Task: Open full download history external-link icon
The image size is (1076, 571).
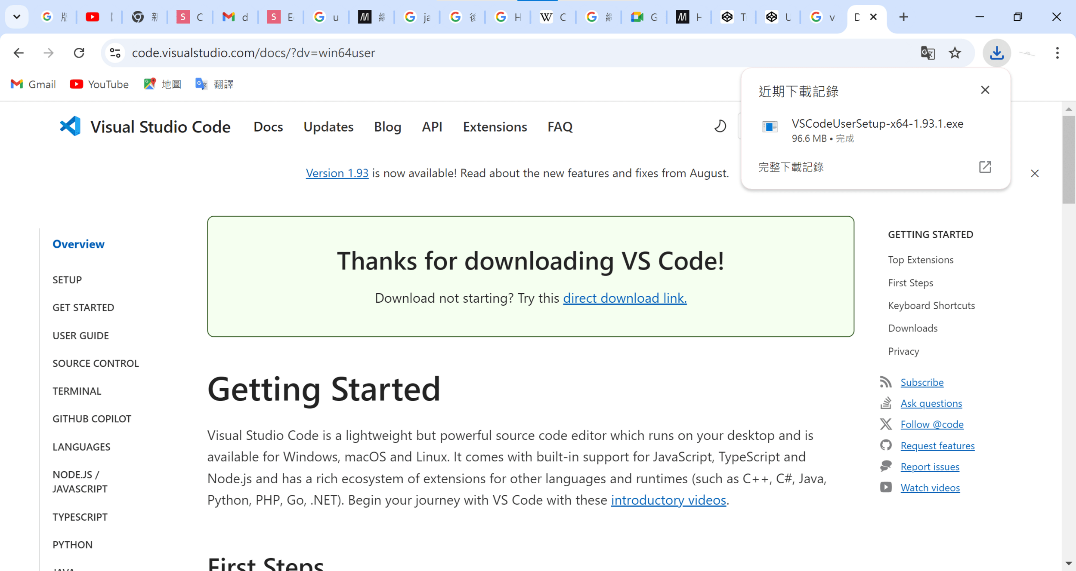Action: (985, 167)
